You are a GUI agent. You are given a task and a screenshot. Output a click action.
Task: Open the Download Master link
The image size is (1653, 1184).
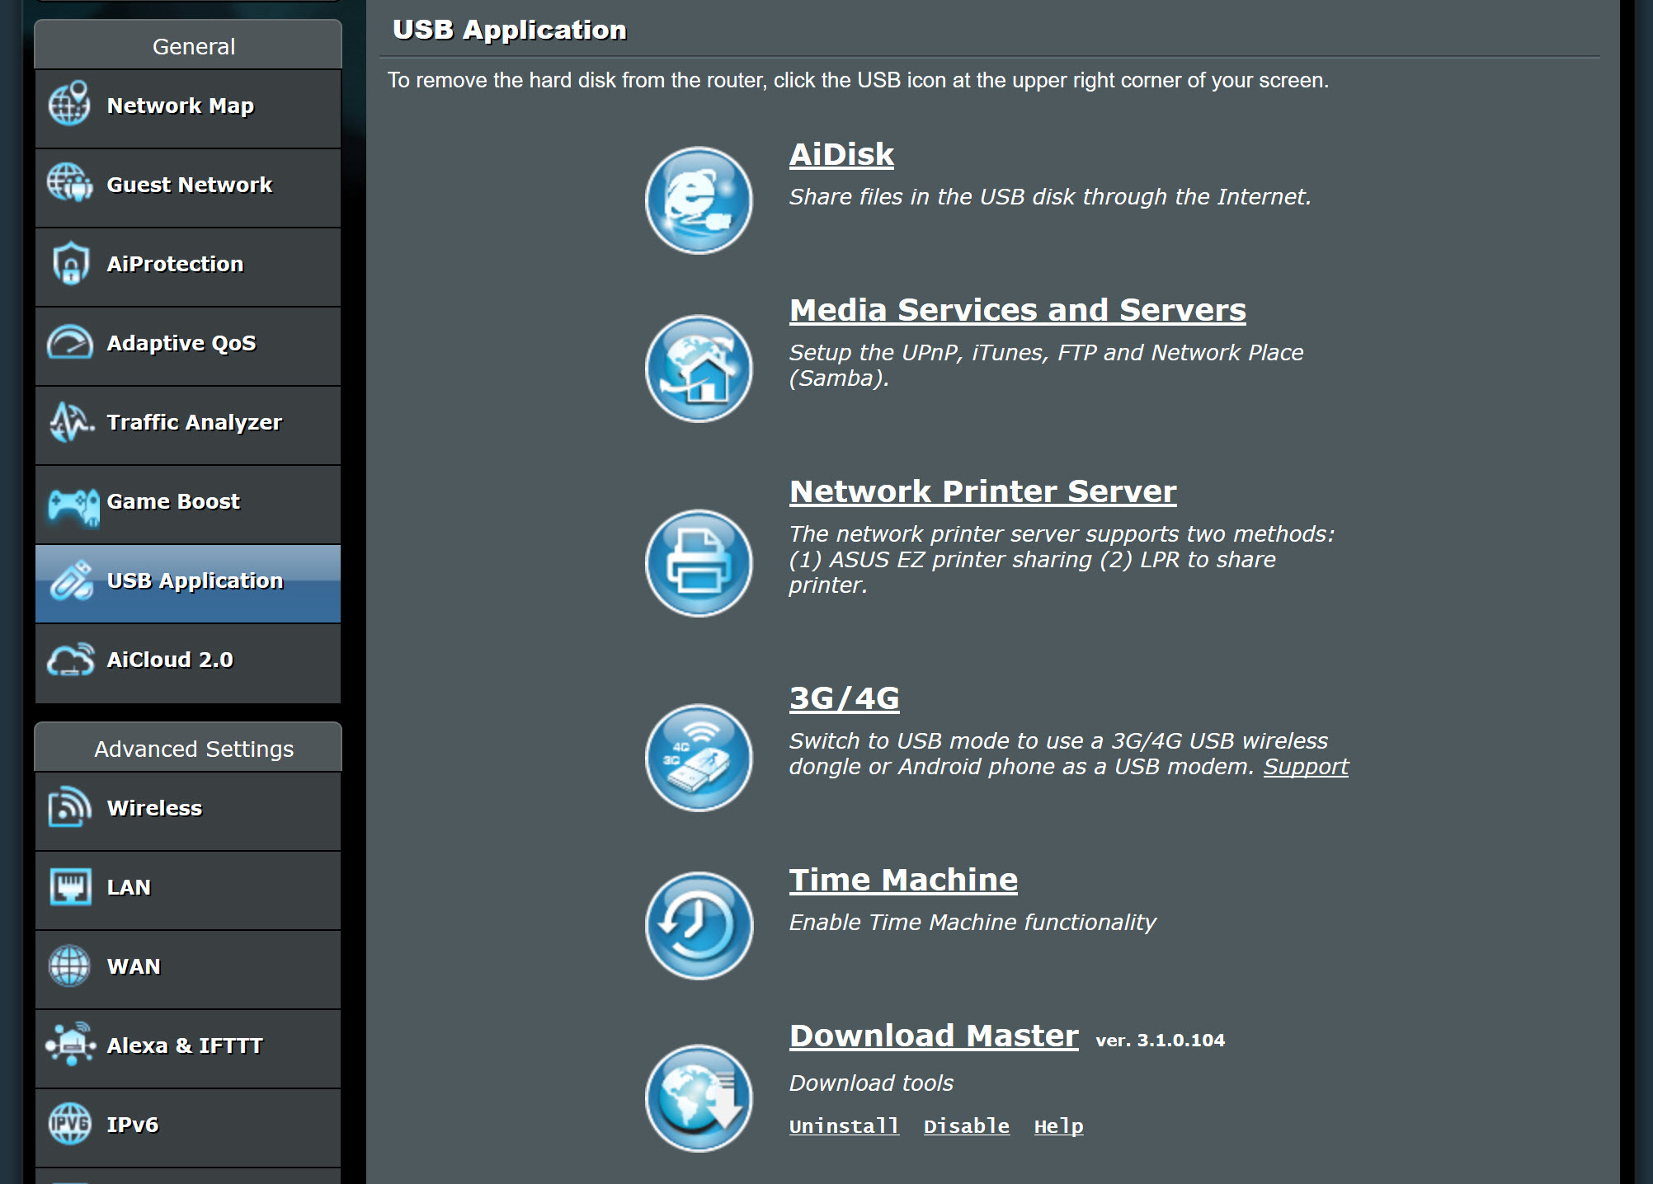tap(934, 1036)
